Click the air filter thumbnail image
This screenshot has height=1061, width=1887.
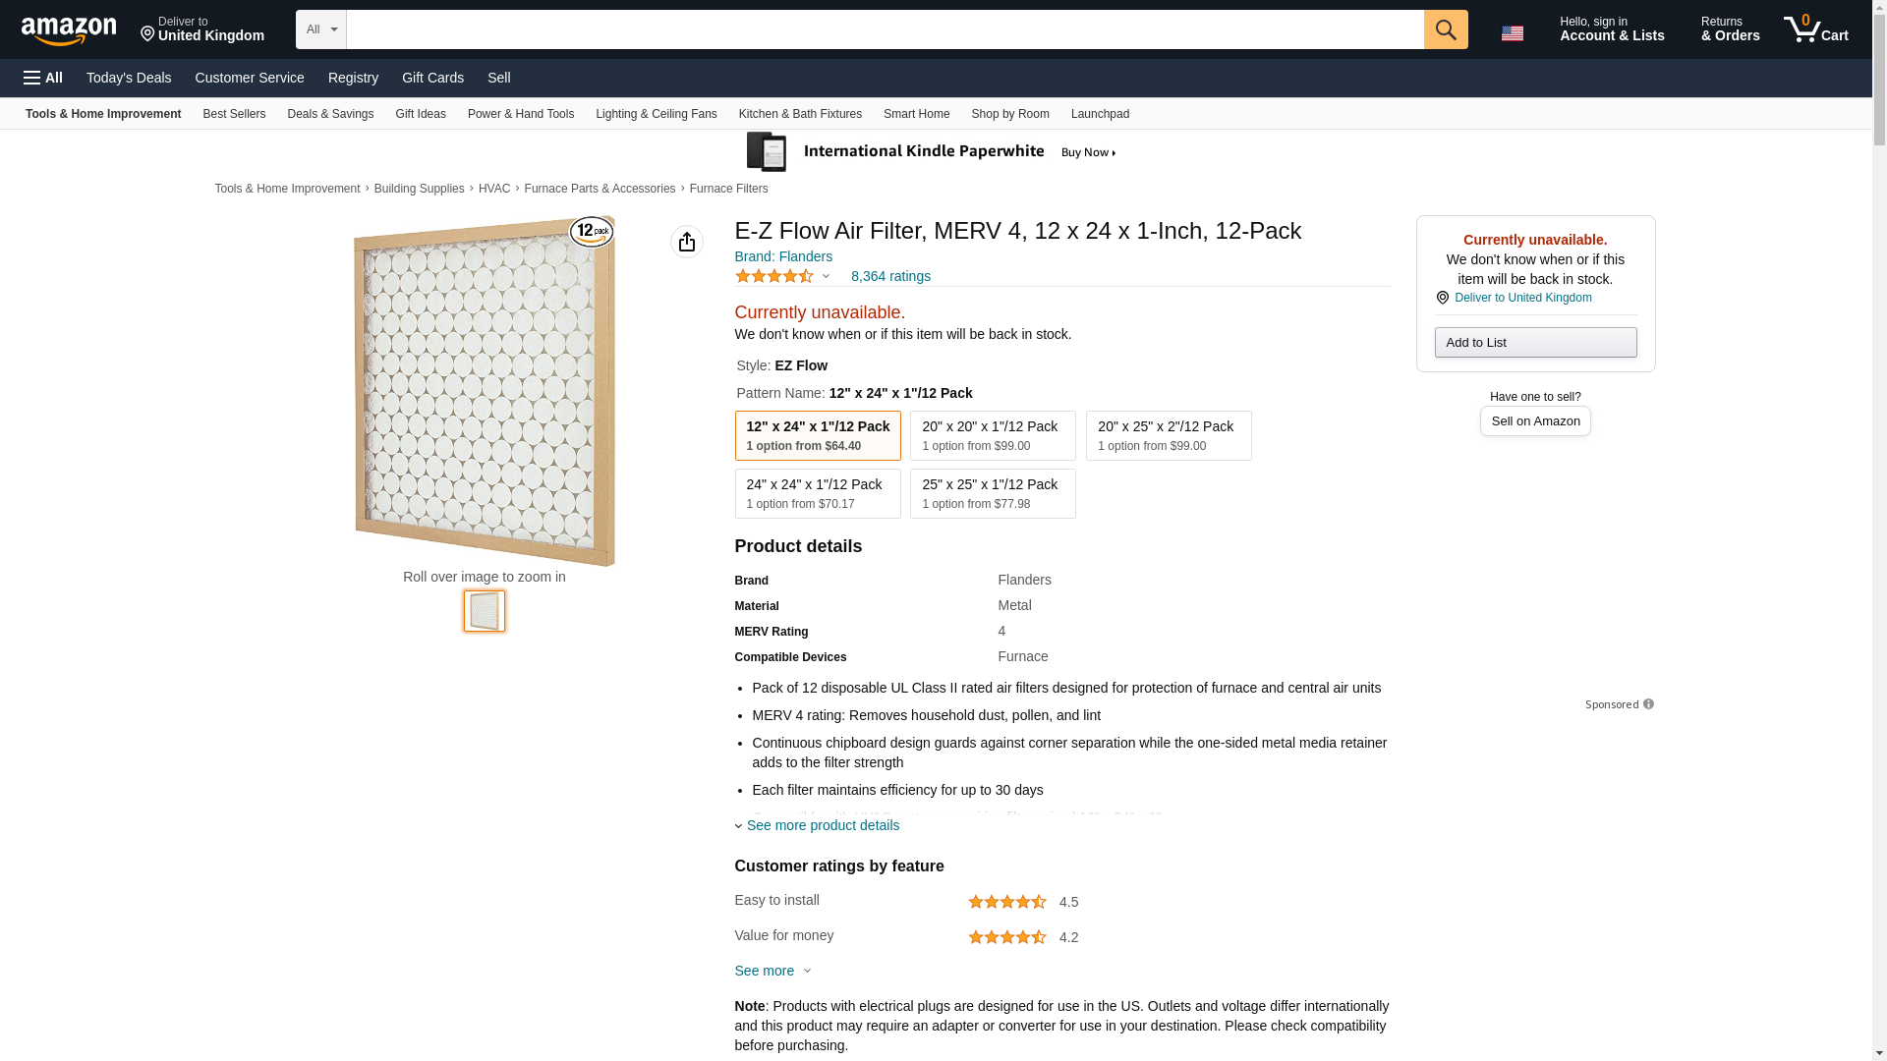click(x=484, y=611)
